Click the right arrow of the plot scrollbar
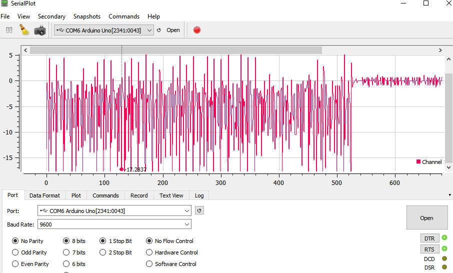 tap(440, 50)
